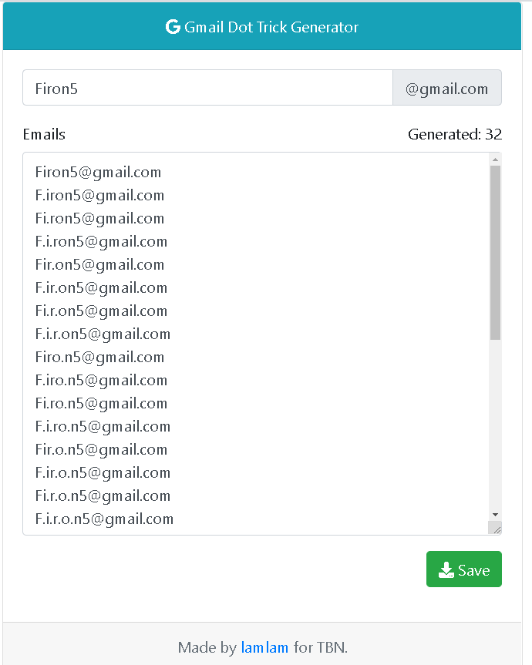The height and width of the screenshot is (665, 532).
Task: Click the emails list scrollbar thumb
Action: tap(496, 251)
